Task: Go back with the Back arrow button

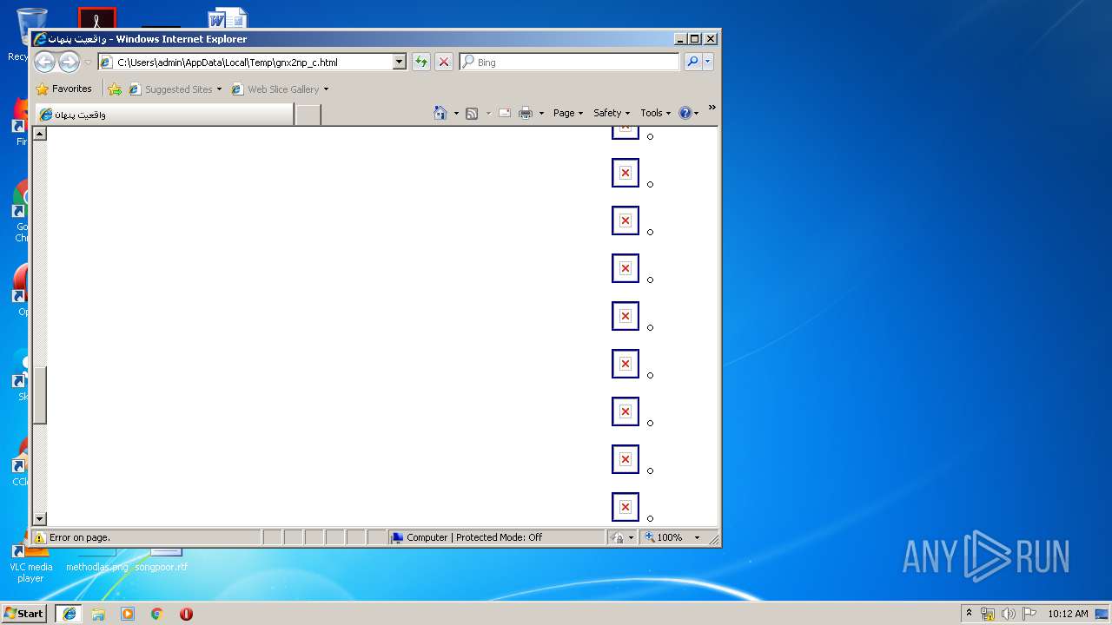Action: pos(44,62)
